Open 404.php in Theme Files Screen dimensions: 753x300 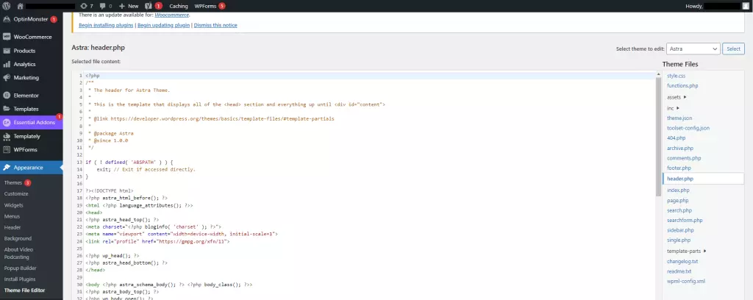[677, 137]
